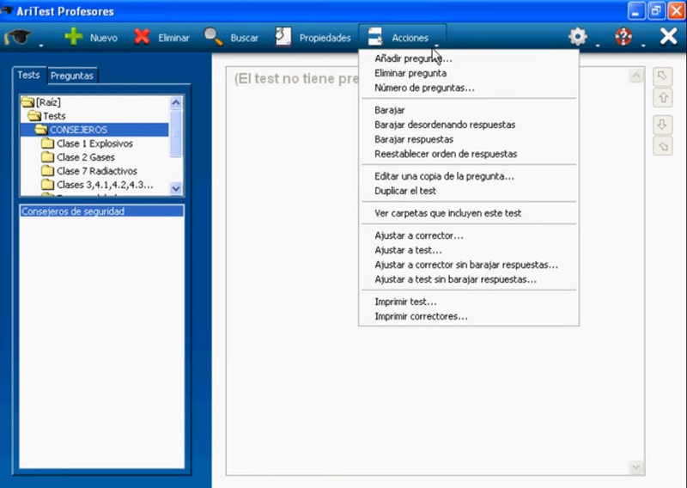Image resolution: width=687 pixels, height=488 pixels.
Task: Open dropdown arrow beside gear icon
Action: (x=598, y=46)
